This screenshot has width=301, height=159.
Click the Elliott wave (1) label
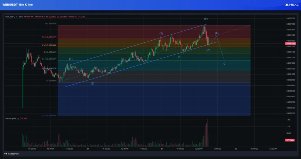click(71, 59)
